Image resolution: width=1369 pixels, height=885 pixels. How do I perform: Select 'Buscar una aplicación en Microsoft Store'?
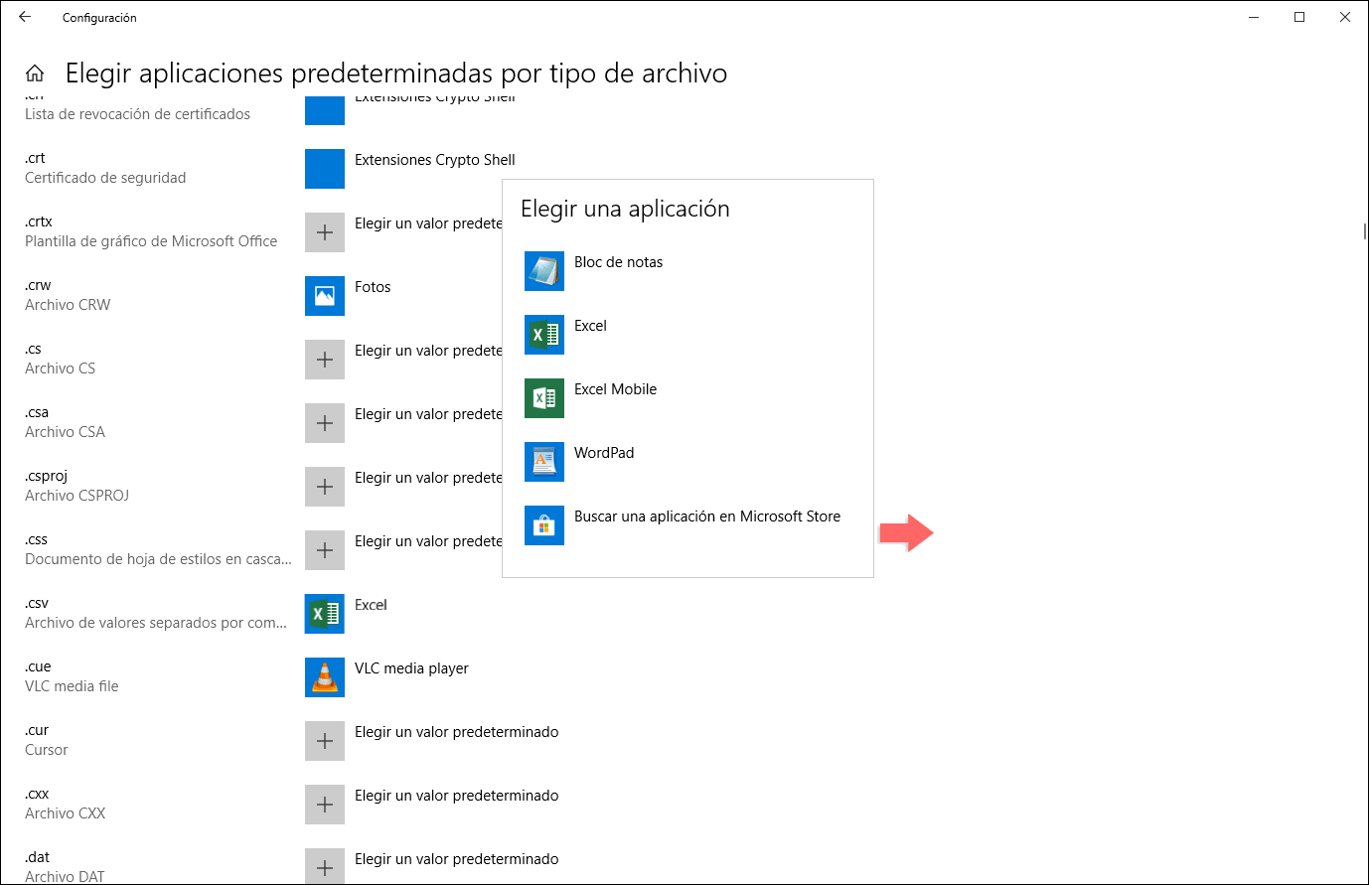(x=707, y=516)
